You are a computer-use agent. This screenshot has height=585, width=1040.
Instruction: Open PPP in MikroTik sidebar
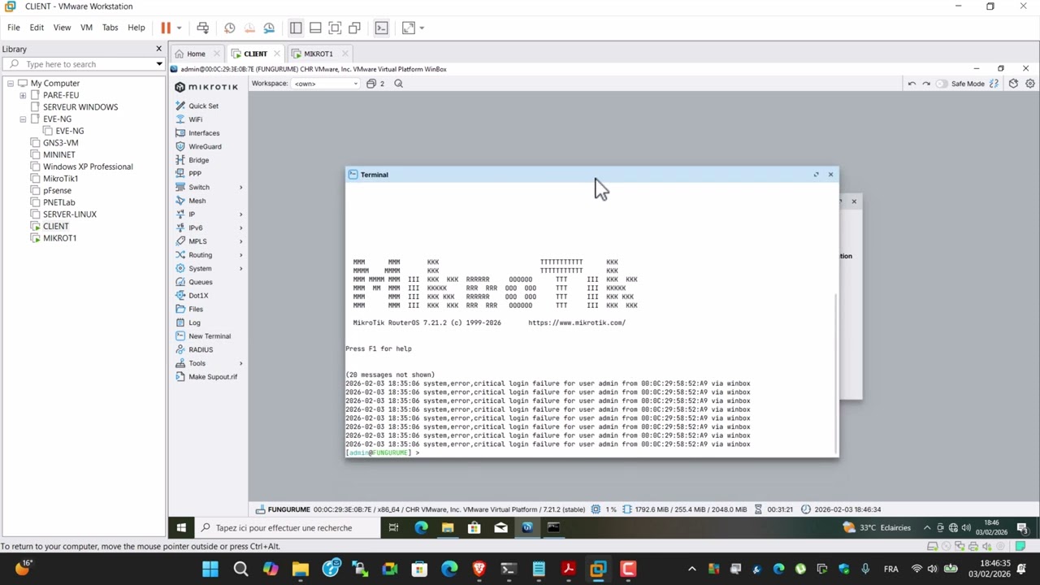point(195,174)
